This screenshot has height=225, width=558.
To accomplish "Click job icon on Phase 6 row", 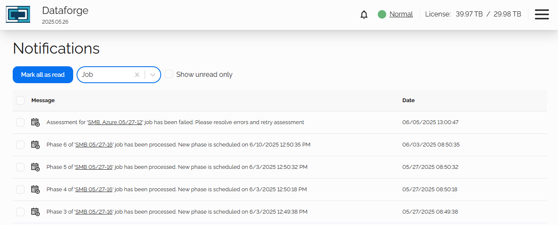I will [x=36, y=145].
